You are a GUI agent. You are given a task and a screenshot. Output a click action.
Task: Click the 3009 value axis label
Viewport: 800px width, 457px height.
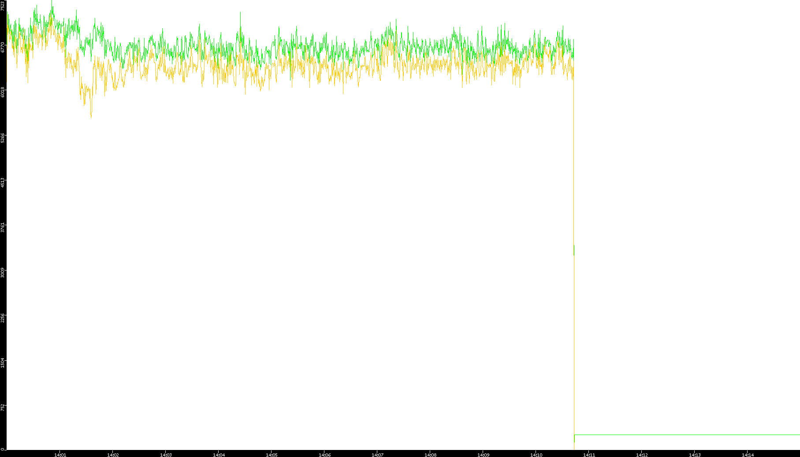click(3, 272)
